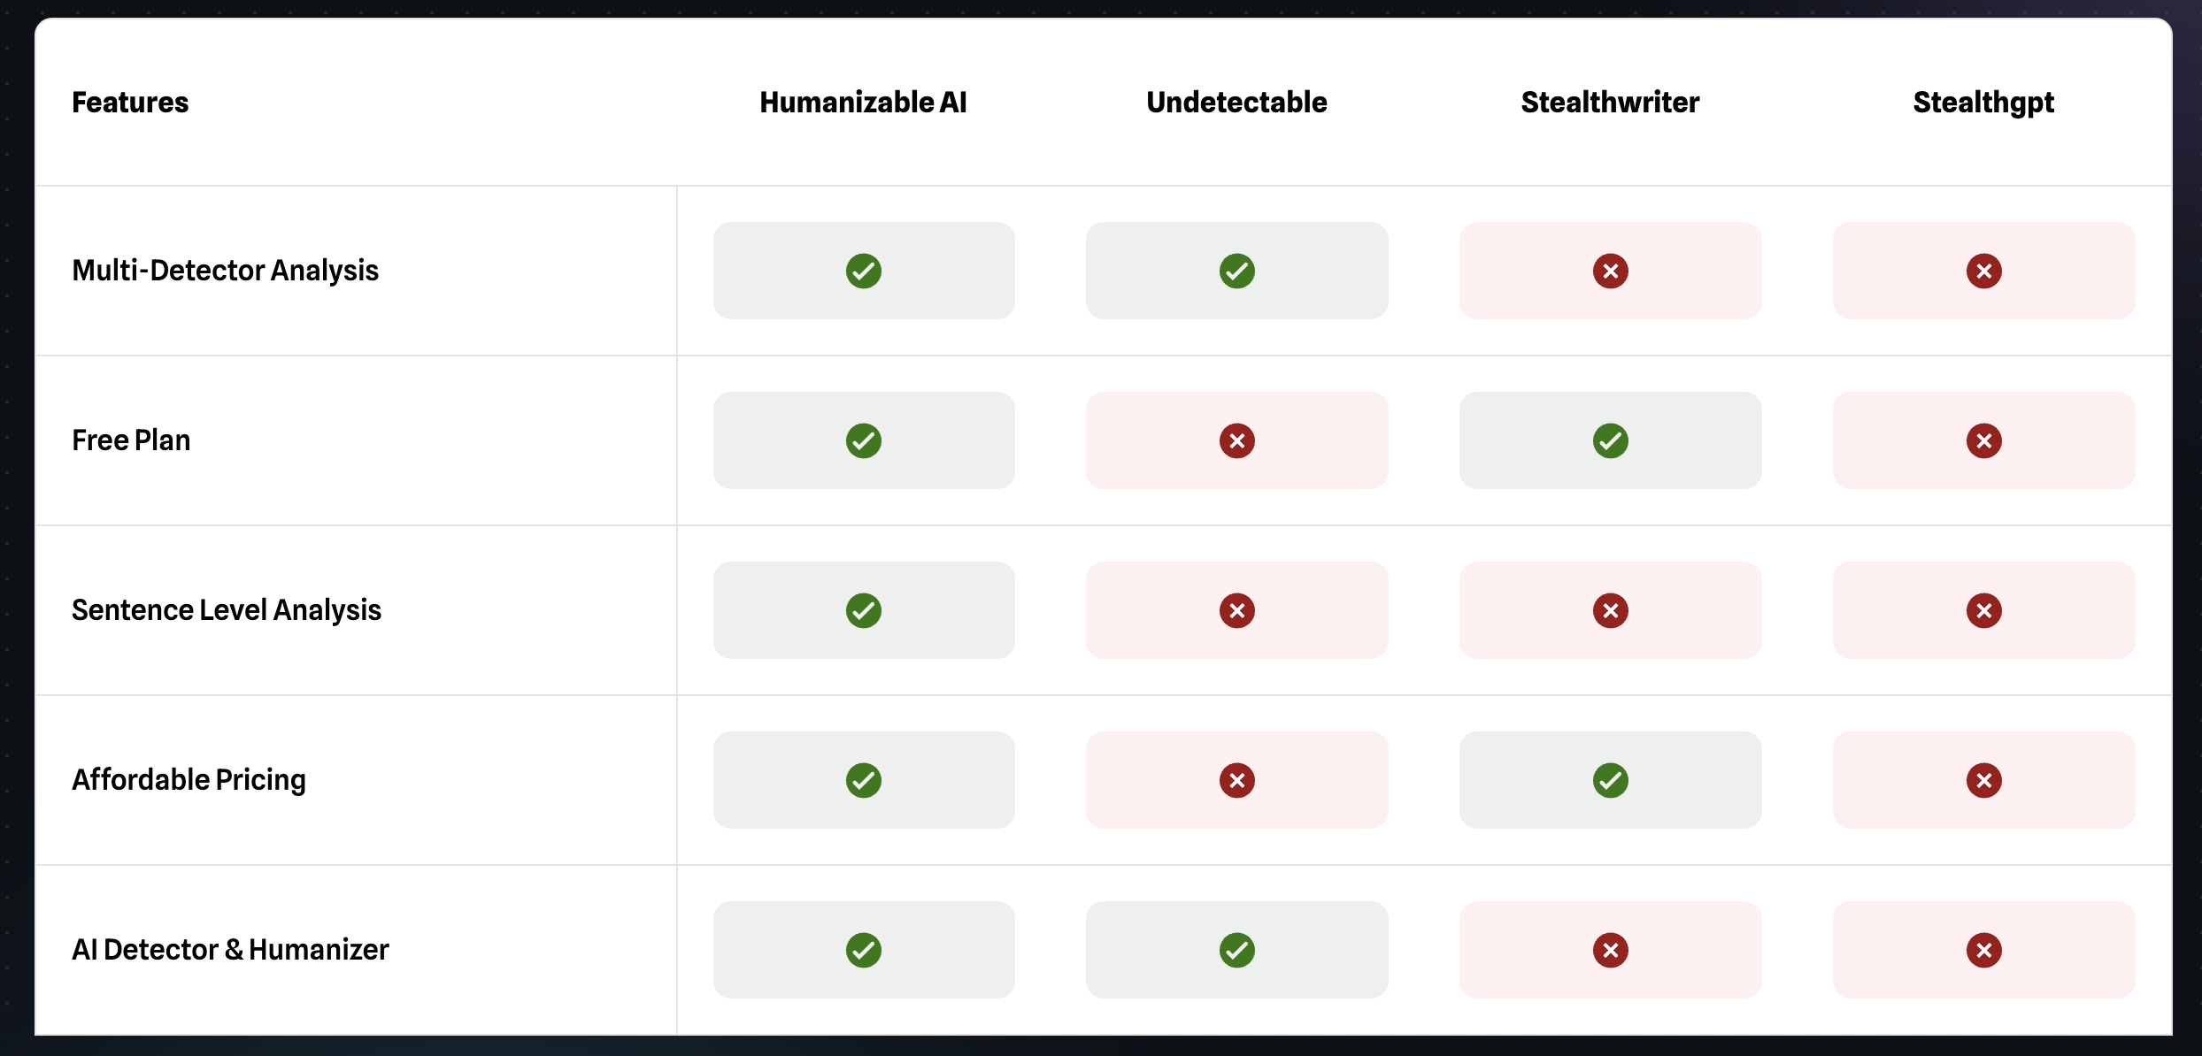Click Stealthwriter Multi-Detector Analysis red cross

pyautogui.click(x=1611, y=271)
